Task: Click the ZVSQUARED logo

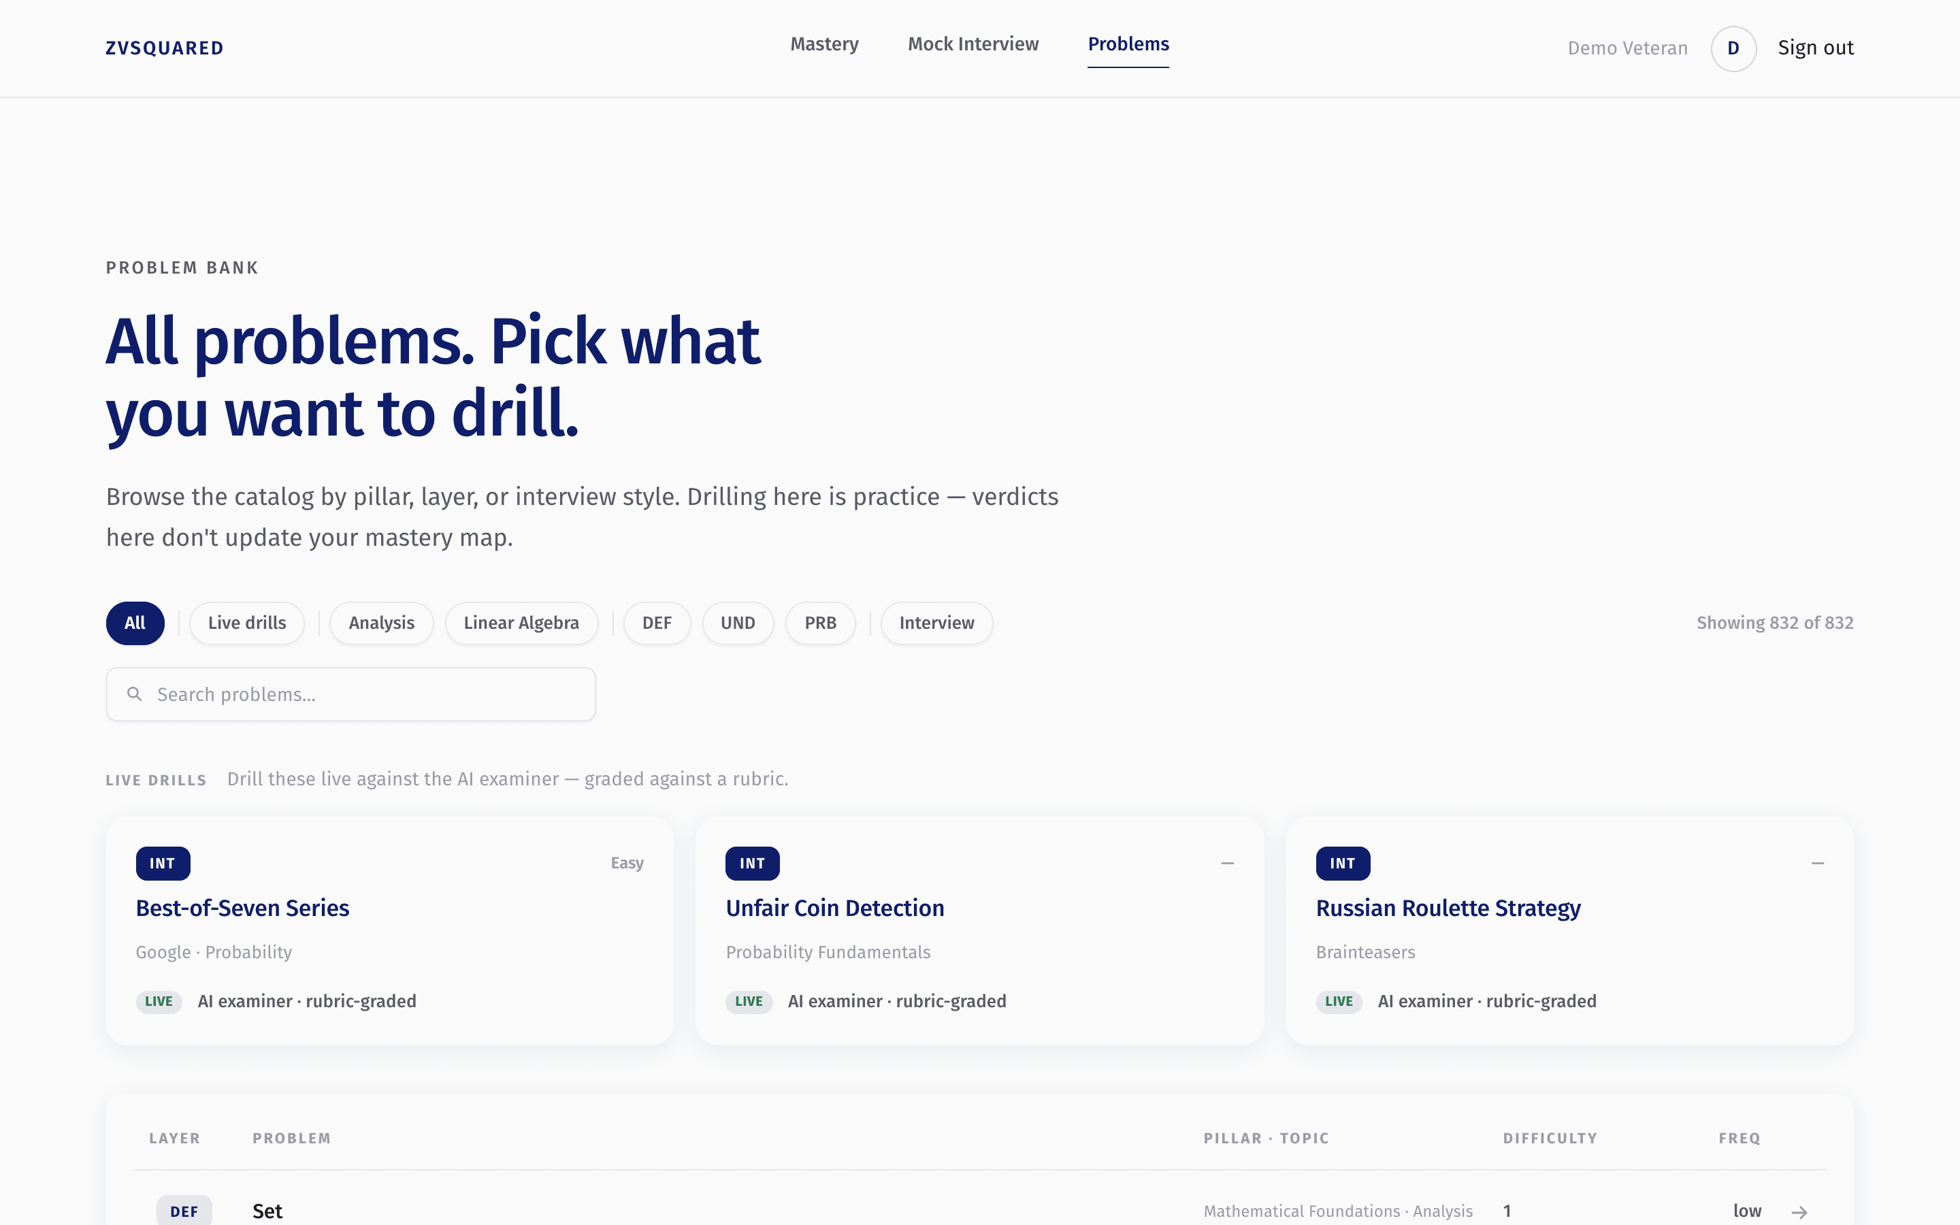Action: 165,48
